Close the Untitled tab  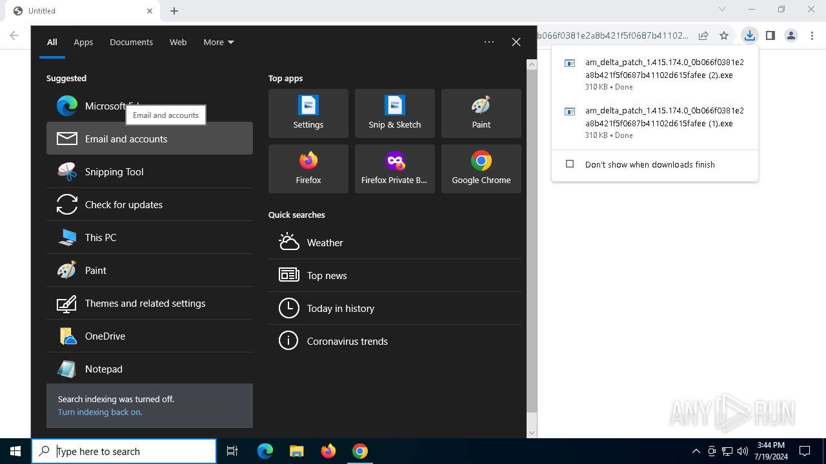point(150,11)
